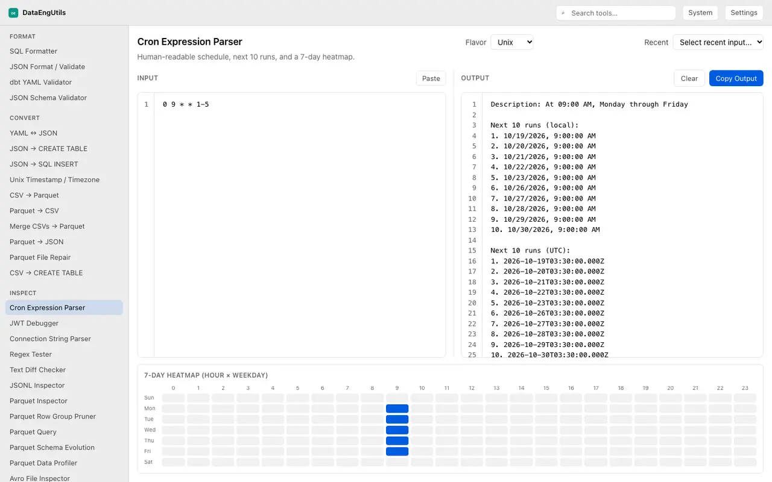This screenshot has width=772, height=482.
Task: Open SQL Formatter in the sidebar
Action: tap(64, 51)
